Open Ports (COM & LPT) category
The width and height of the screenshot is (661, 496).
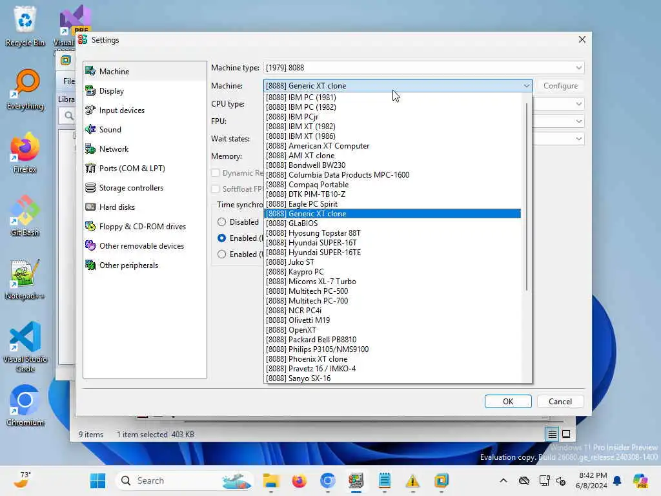(x=145, y=169)
